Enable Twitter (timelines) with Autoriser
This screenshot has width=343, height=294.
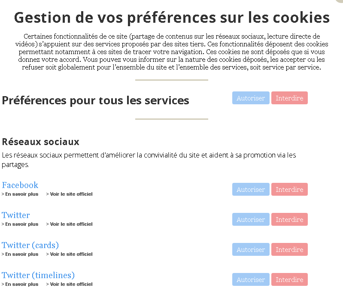251,279
